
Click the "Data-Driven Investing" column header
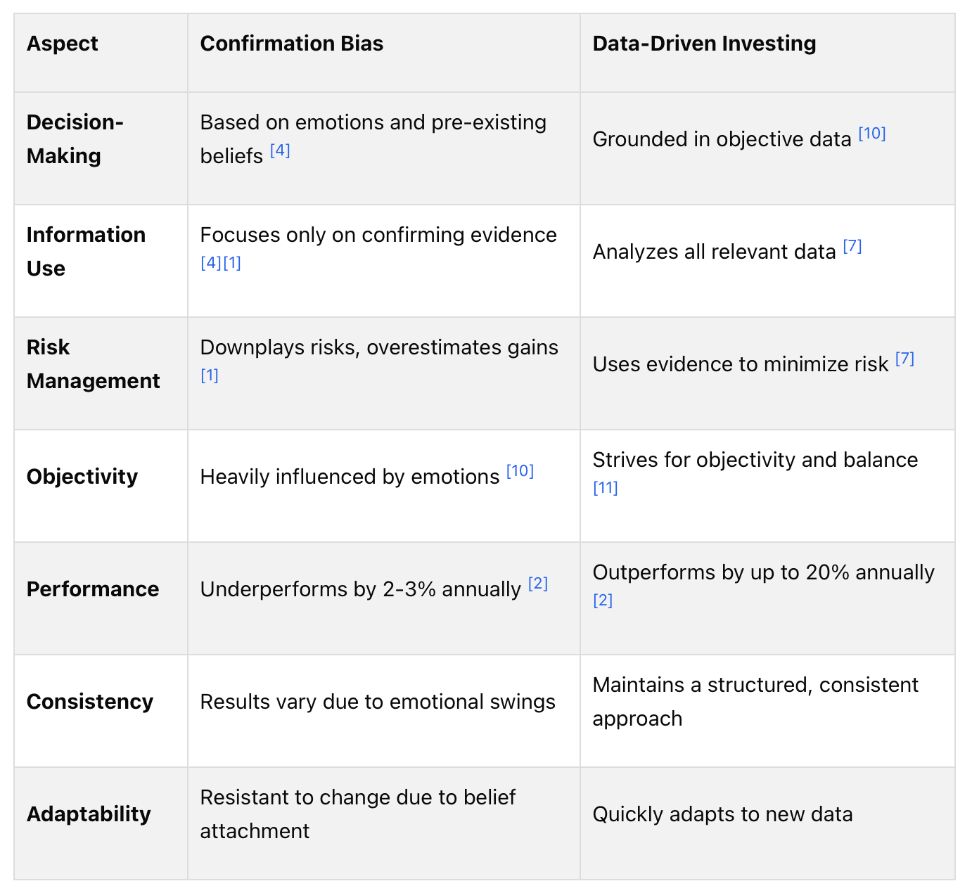point(704,44)
